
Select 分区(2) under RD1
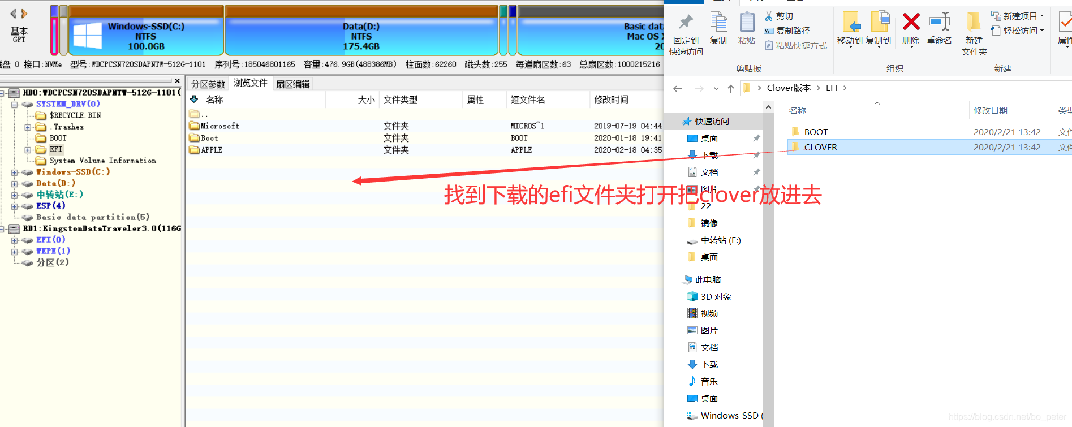coord(53,262)
